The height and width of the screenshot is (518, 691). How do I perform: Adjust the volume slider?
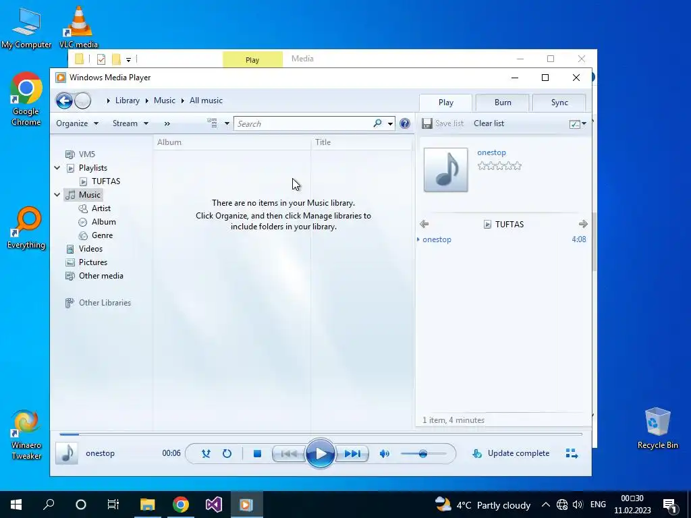click(x=423, y=453)
